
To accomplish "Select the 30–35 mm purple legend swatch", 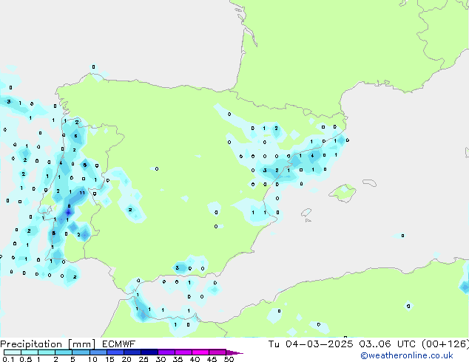I will (x=166, y=352).
